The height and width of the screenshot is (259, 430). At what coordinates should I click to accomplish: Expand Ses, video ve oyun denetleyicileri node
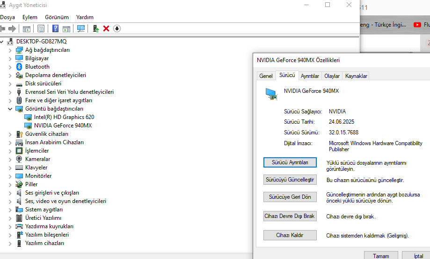[x=10, y=202]
